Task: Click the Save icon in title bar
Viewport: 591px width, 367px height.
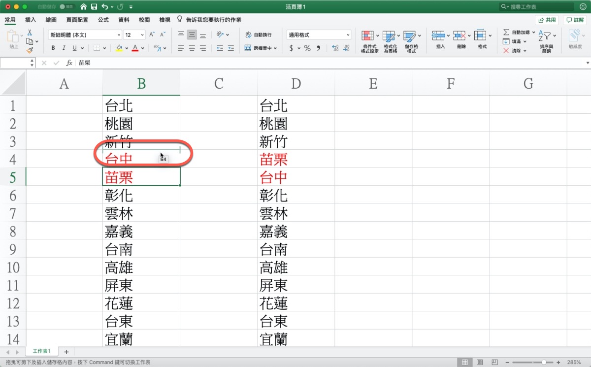Action: (94, 7)
